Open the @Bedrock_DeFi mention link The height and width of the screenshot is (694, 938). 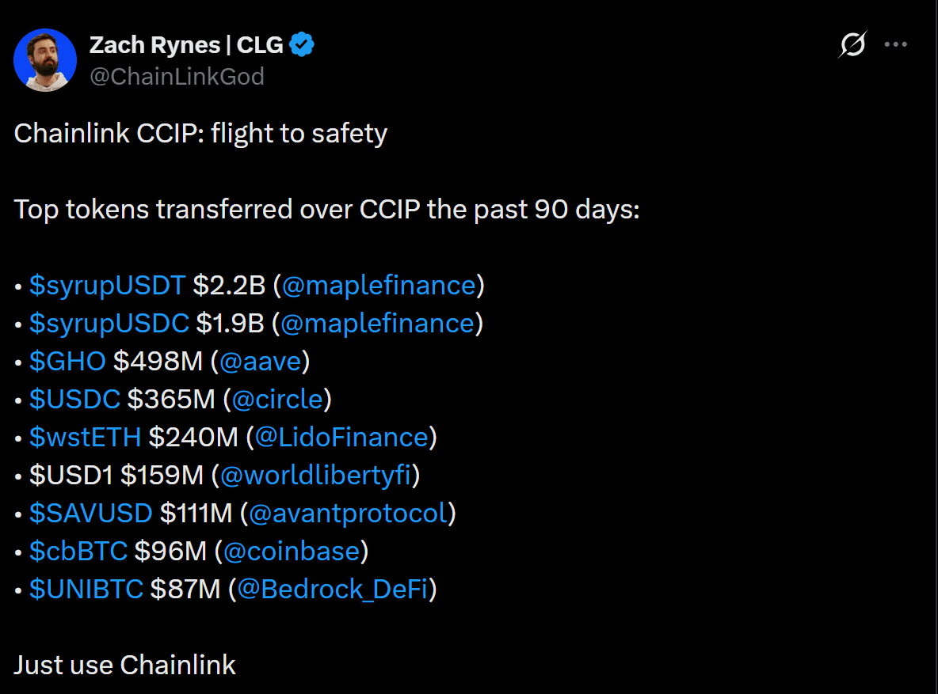click(331, 589)
